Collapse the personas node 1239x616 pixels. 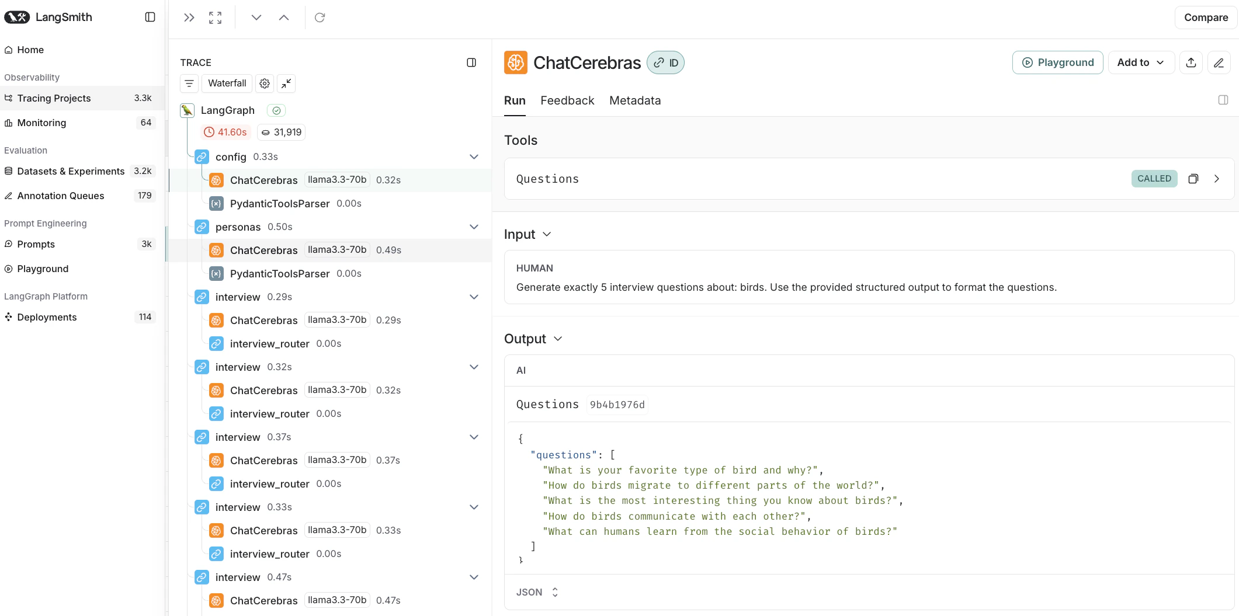pyautogui.click(x=474, y=227)
